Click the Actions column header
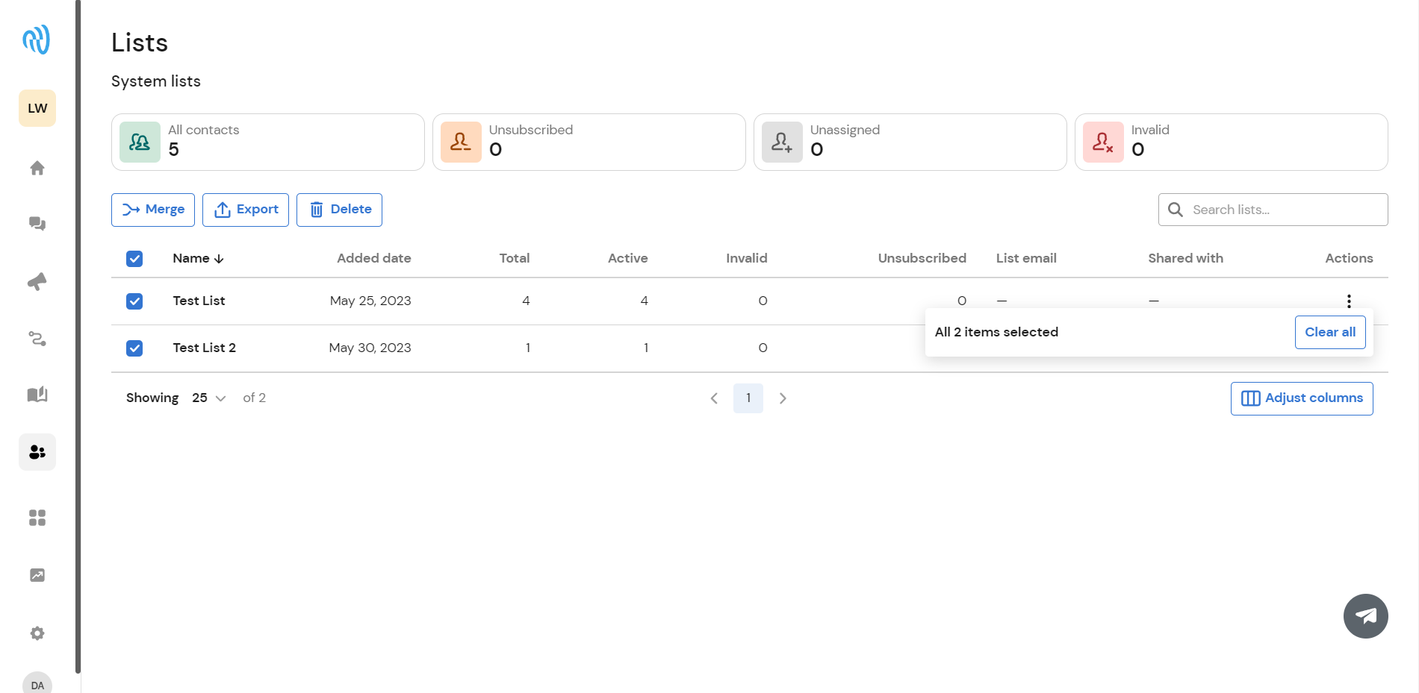Image resolution: width=1419 pixels, height=693 pixels. (x=1349, y=258)
